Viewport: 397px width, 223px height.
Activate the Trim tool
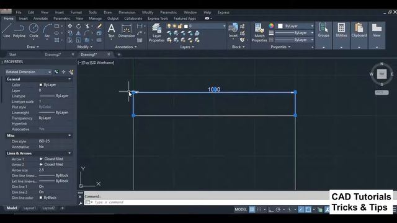click(x=87, y=26)
